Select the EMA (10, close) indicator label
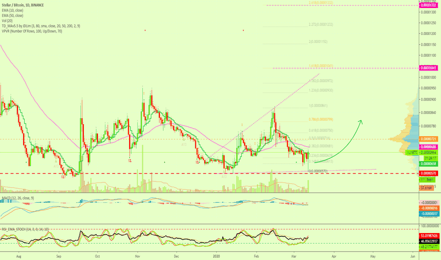Image resolution: width=441 pixels, height=260 pixels. click(12, 10)
